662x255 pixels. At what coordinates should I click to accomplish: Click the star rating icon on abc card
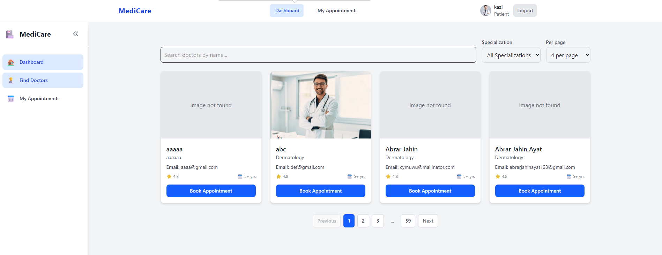[x=279, y=177]
